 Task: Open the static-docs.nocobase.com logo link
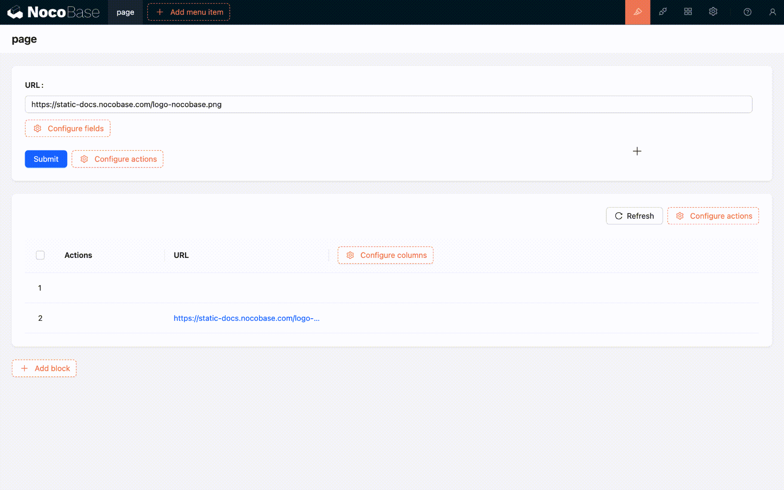[247, 318]
